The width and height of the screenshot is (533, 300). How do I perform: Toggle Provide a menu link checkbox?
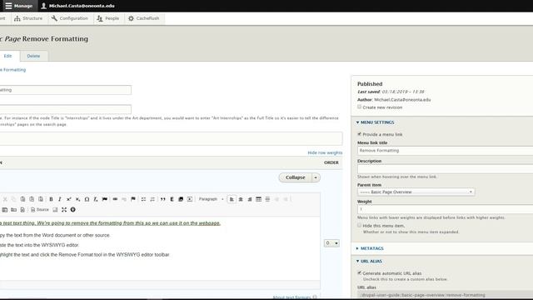click(359, 134)
